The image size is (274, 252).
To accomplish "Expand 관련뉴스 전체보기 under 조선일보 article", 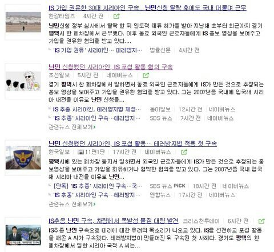I will tap(72, 127).
